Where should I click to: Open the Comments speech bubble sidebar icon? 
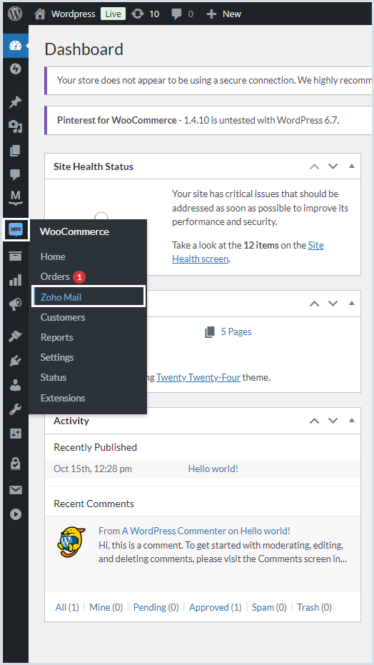16,174
